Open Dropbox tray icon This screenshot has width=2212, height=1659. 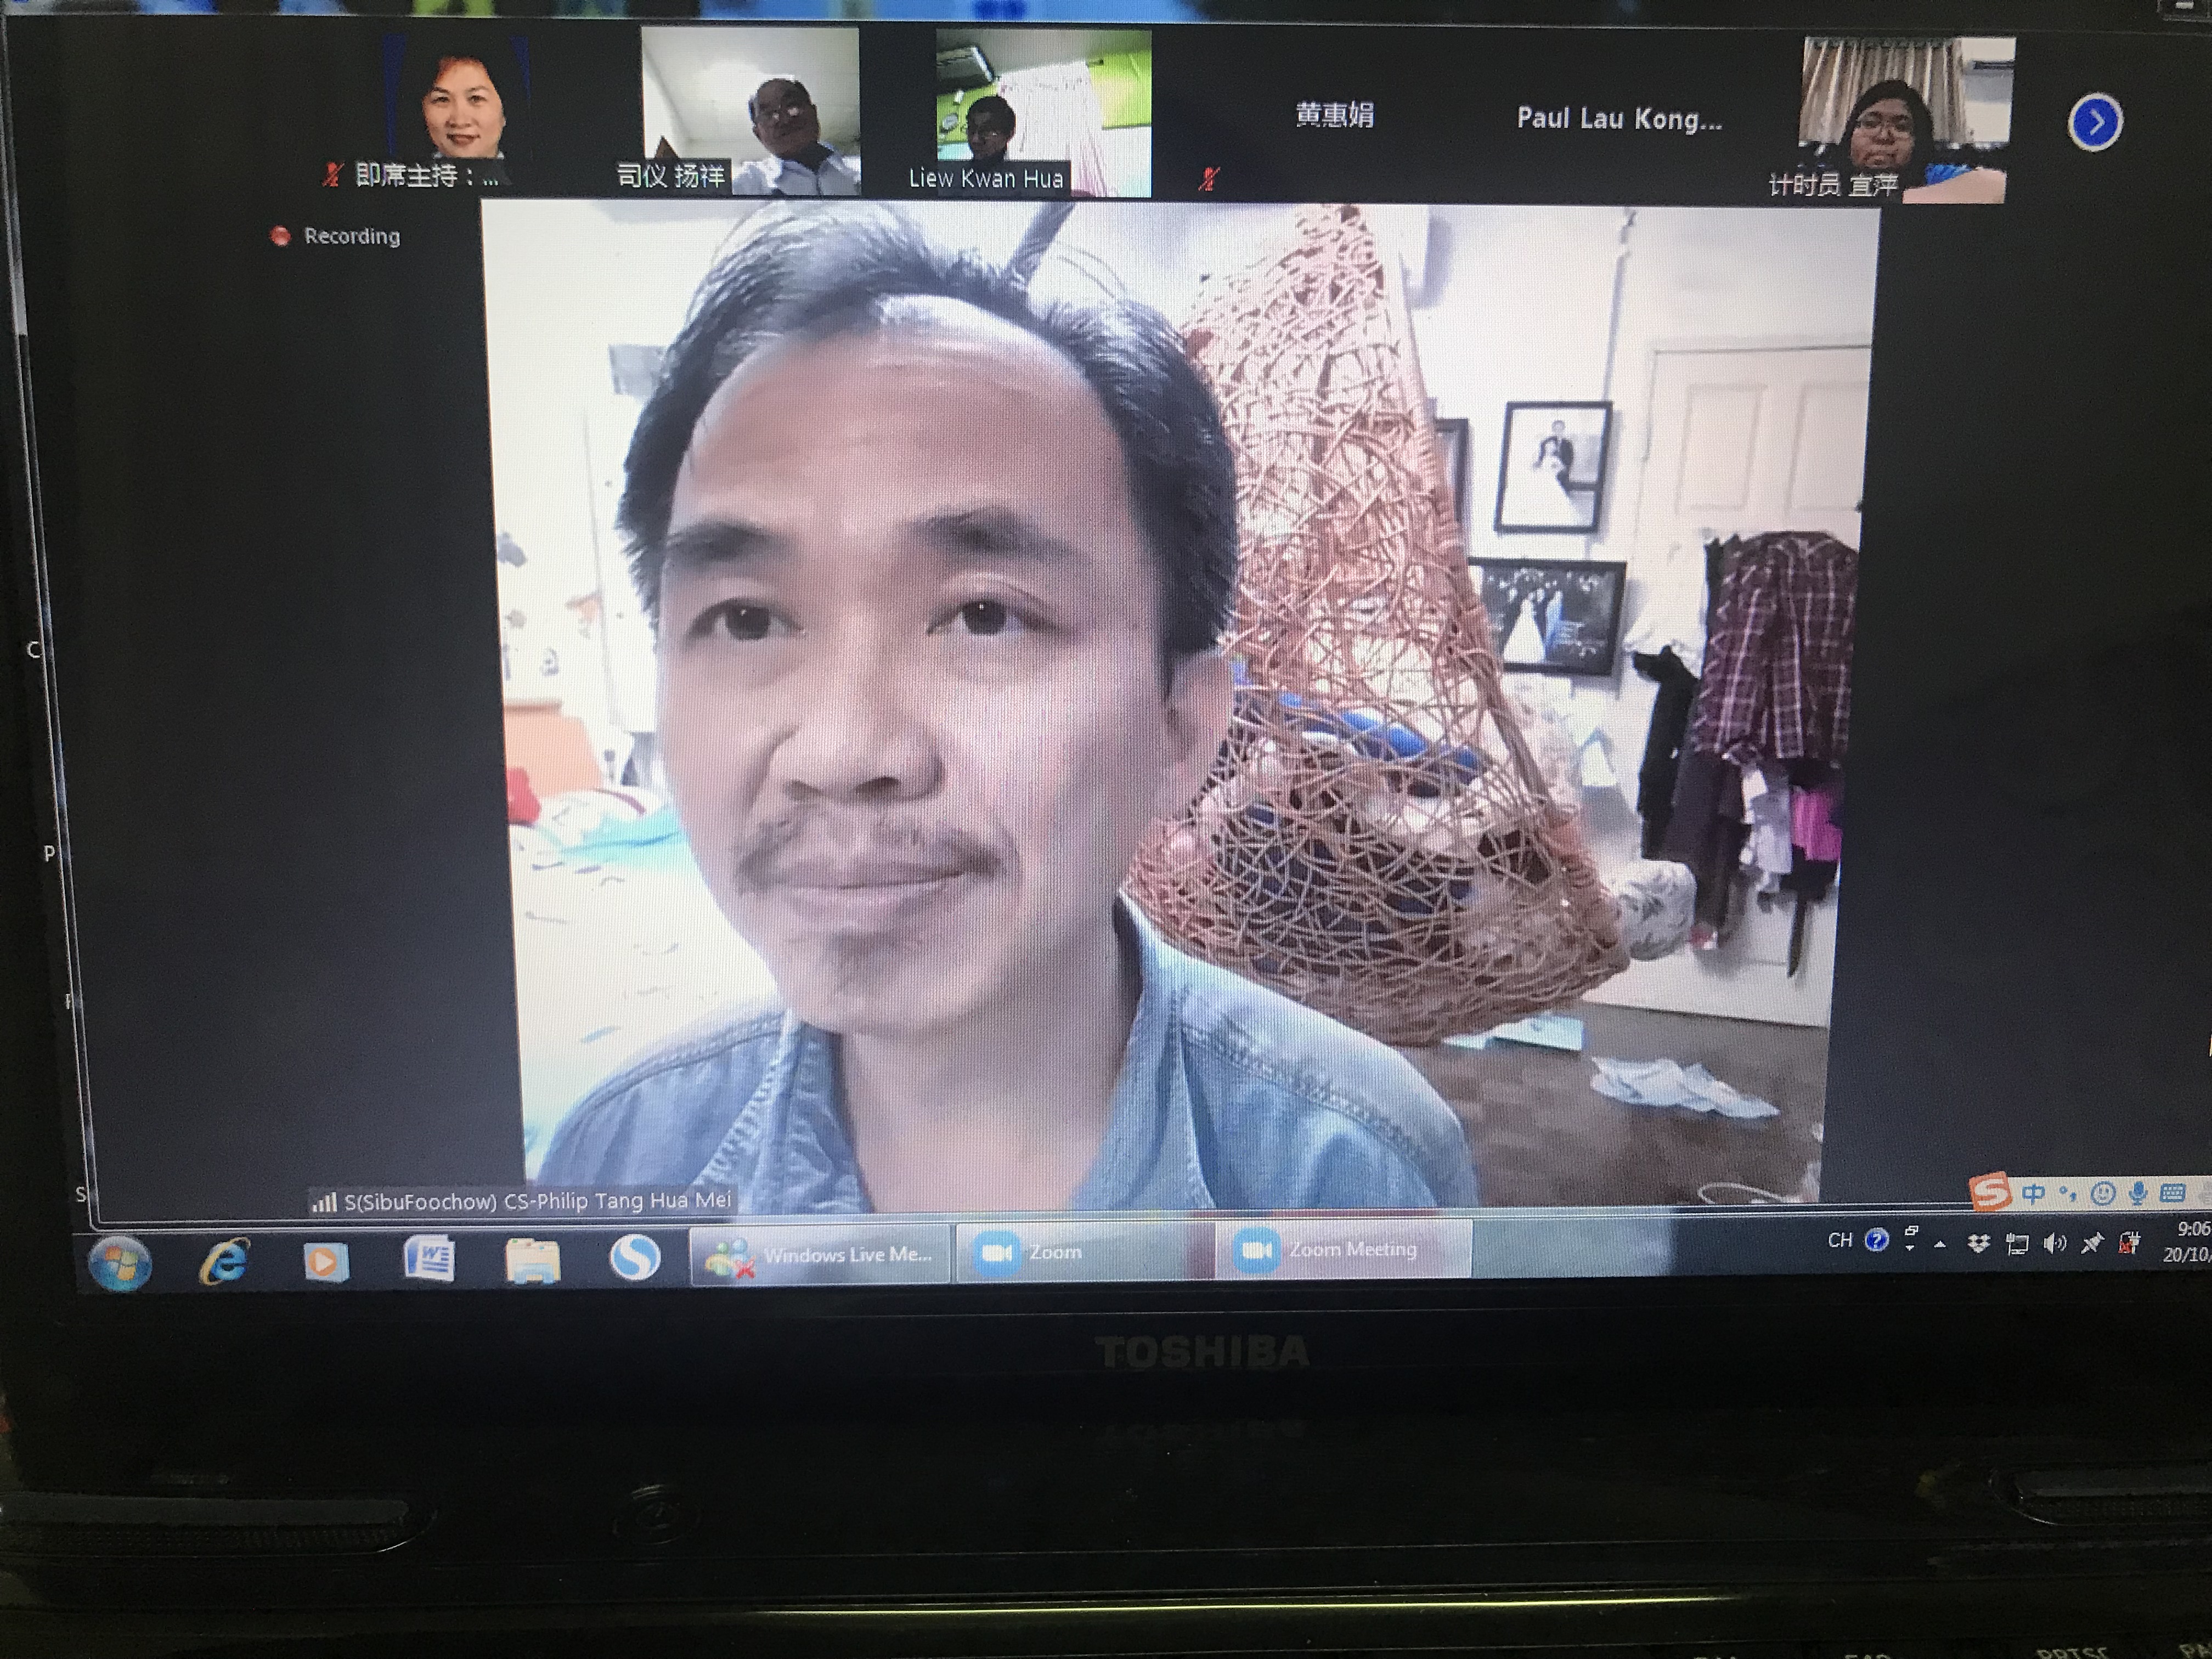[x=1978, y=1244]
